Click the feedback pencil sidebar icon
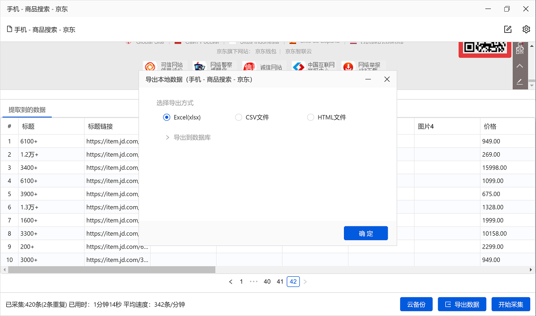This screenshot has height=316, width=536. 519,82
